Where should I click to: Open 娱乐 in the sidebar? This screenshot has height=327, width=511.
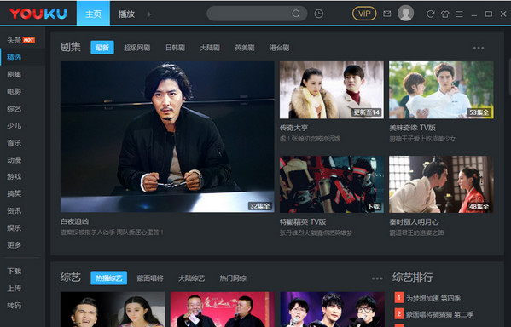pos(14,227)
